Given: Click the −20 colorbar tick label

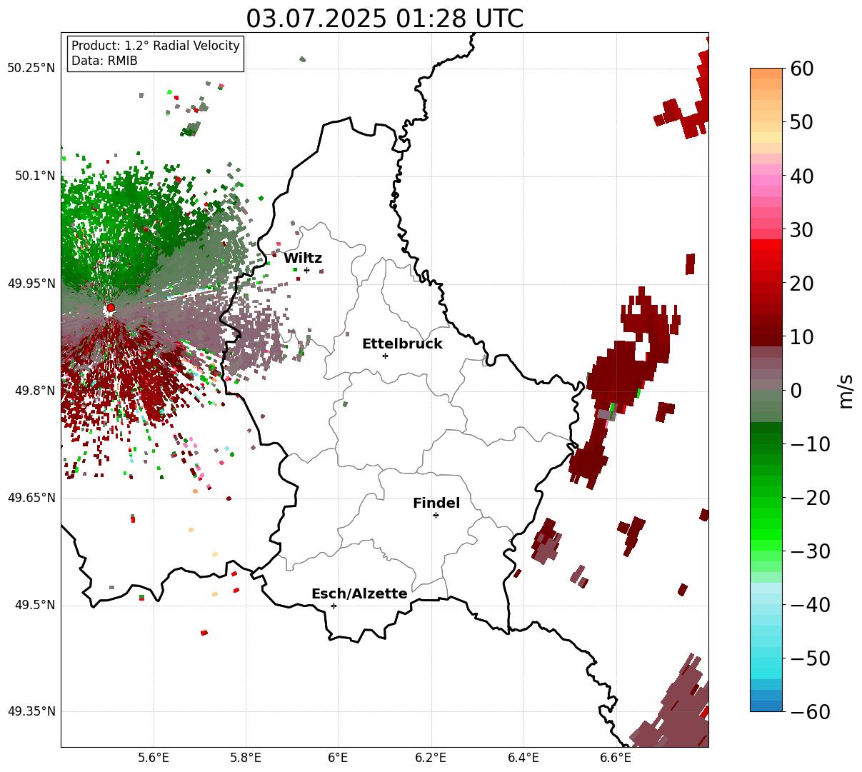Looking at the screenshot, I should tap(810, 498).
